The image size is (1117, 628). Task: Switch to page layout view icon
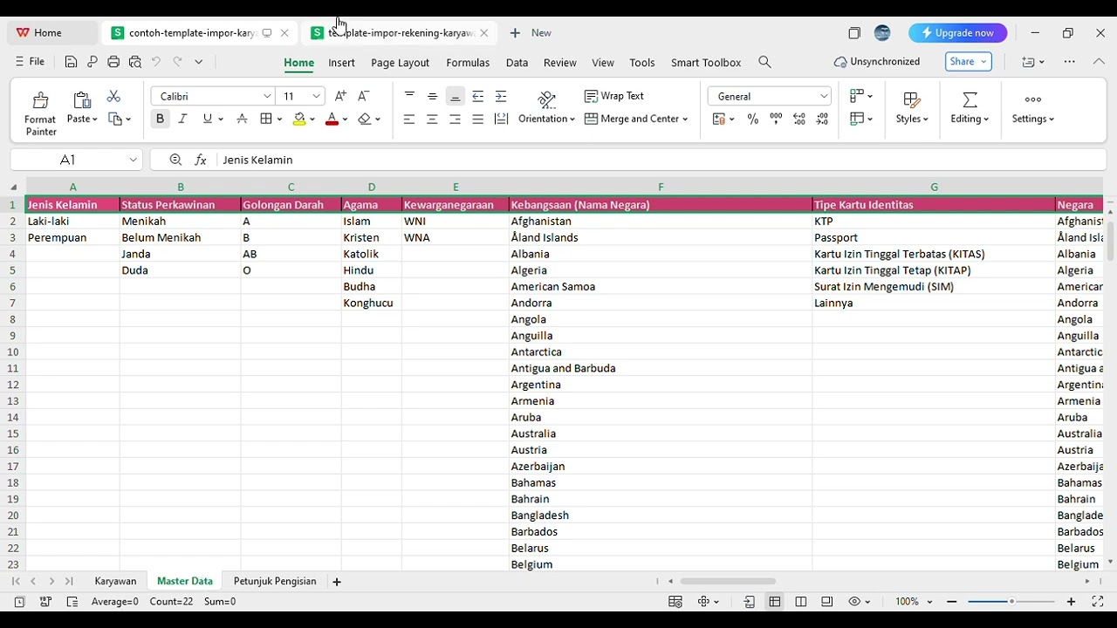pos(801,602)
